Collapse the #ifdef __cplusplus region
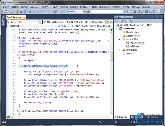 (18, 38)
